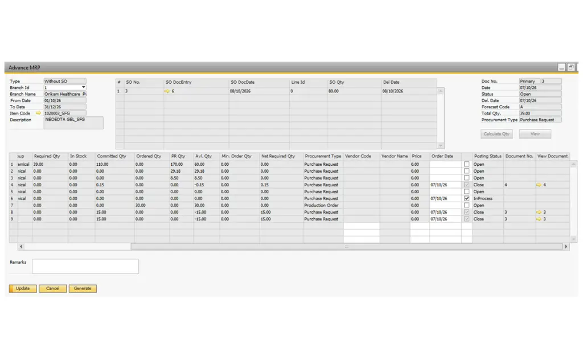Minimize the Advance MRP window
583x359 pixels.
(562, 67)
